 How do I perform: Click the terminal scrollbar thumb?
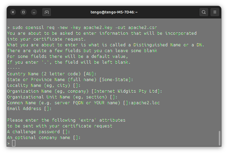pyautogui.click(x=220, y=138)
